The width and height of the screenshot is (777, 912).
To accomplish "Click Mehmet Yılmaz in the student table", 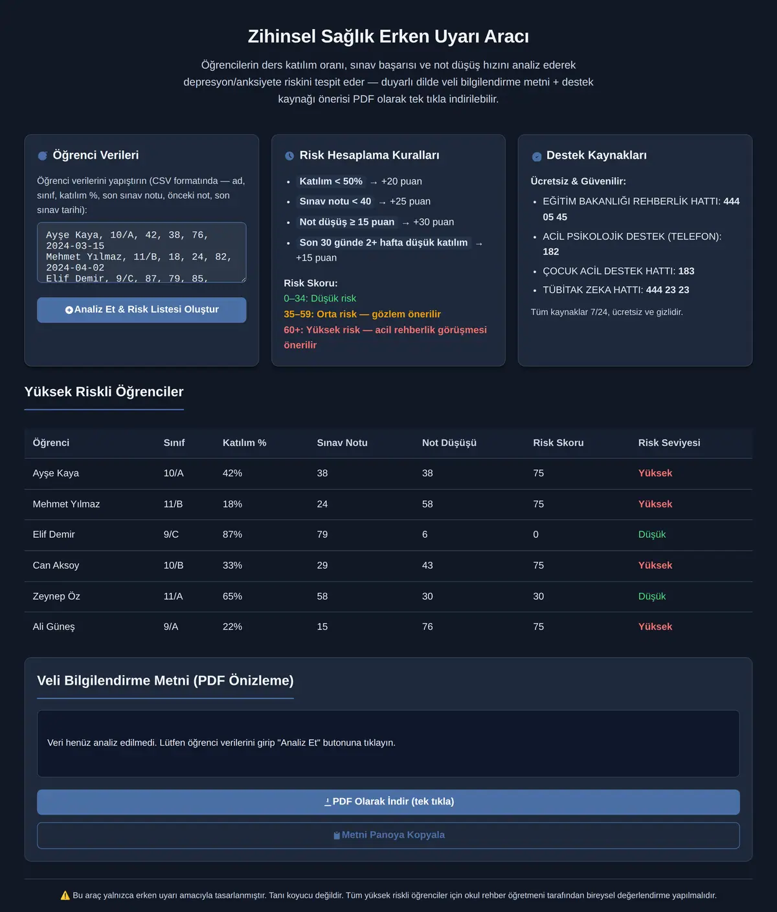I will pyautogui.click(x=66, y=504).
